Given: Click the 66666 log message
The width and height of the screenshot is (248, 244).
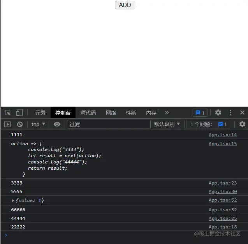Looking at the screenshot, I should pyautogui.click(x=18, y=210).
